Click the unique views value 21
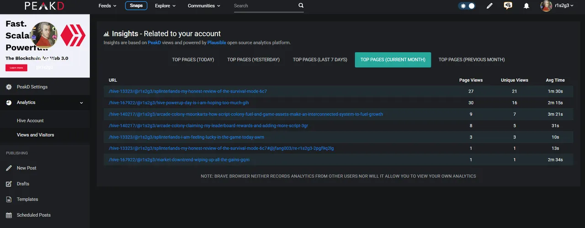 coord(514,91)
